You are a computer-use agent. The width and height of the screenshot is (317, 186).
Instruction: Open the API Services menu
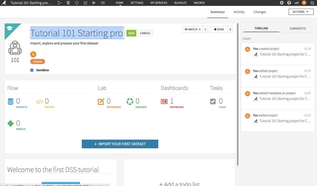click(159, 3)
